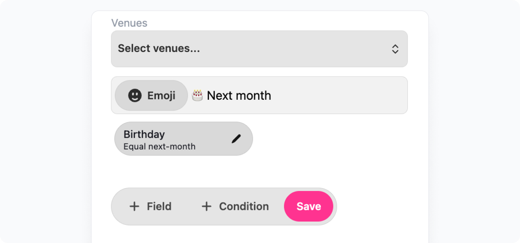Click the "Birthday" title text
Image resolution: width=520 pixels, height=243 pixels.
144,134
